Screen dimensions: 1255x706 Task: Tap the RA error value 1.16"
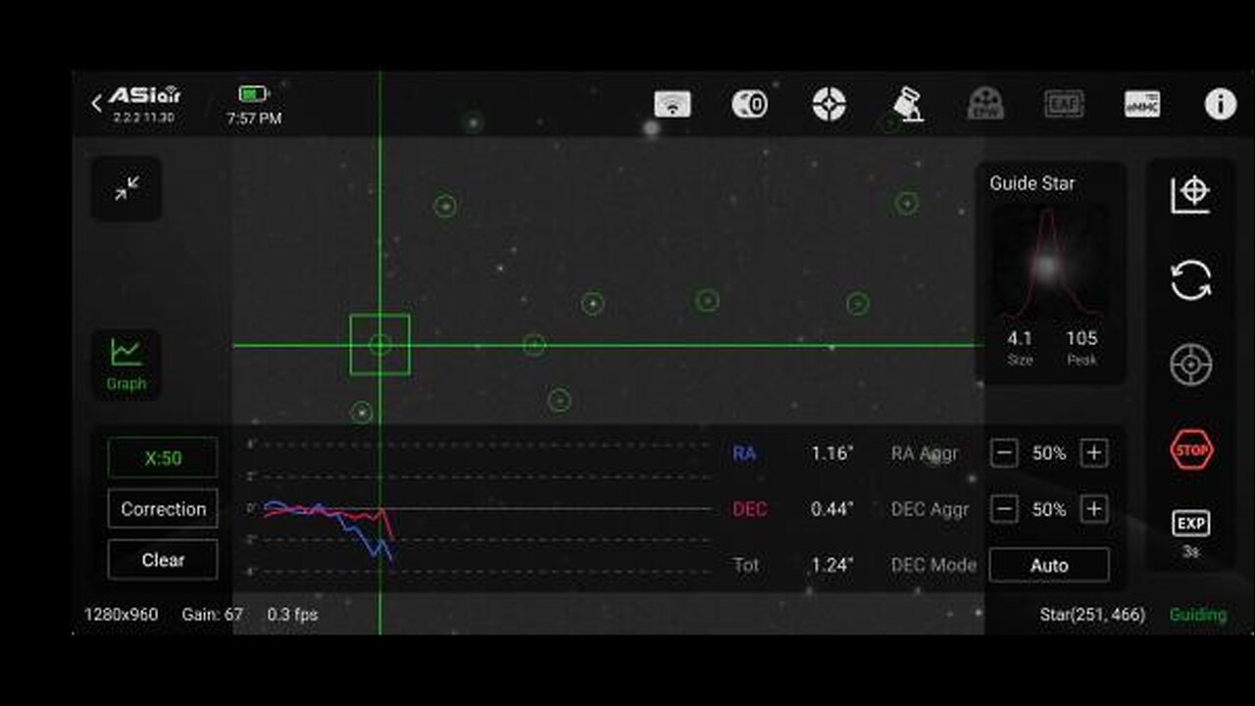pyautogui.click(x=832, y=454)
